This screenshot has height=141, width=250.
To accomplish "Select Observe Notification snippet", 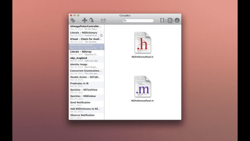I will tap(86, 117).
